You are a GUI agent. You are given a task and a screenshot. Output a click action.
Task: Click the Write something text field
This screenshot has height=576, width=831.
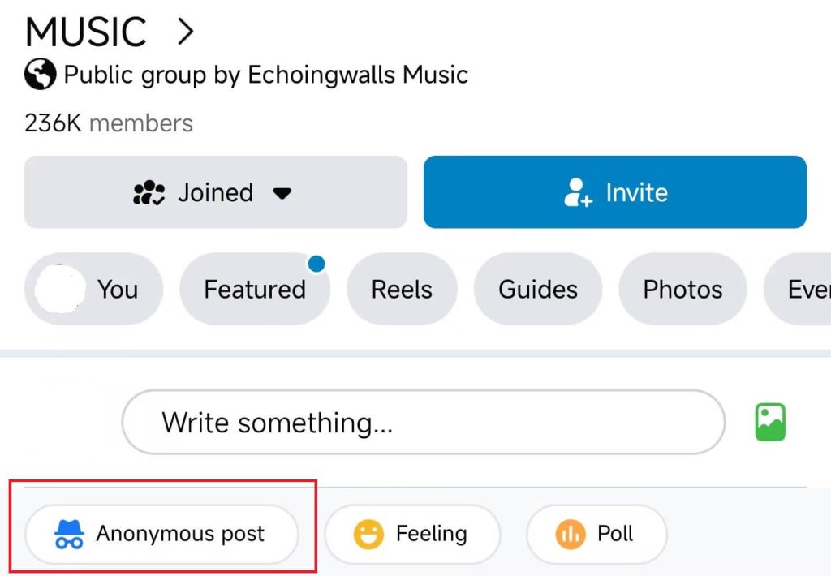(424, 423)
